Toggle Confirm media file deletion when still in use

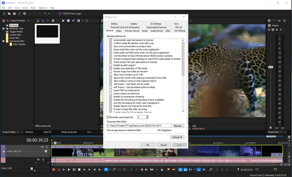[111, 43]
